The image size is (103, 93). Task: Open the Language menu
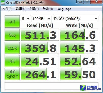64,9
